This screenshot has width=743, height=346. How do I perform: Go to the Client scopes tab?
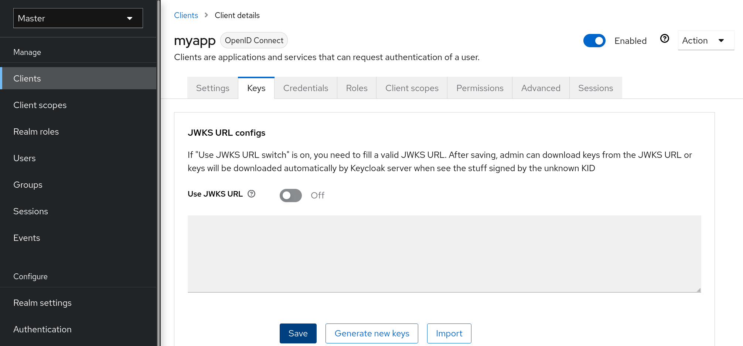412,88
